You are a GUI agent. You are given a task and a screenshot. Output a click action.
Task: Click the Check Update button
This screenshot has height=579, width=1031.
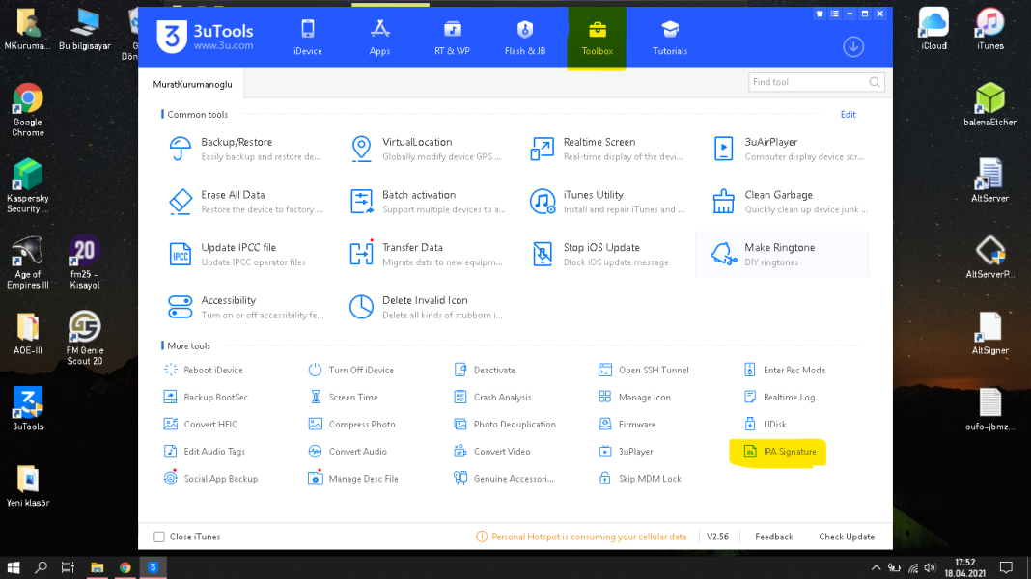tap(847, 537)
